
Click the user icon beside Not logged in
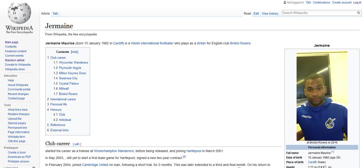coord(284,2)
